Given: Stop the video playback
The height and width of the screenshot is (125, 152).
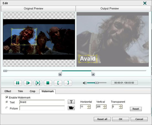Looking at the screenshot, I should 48,83.
